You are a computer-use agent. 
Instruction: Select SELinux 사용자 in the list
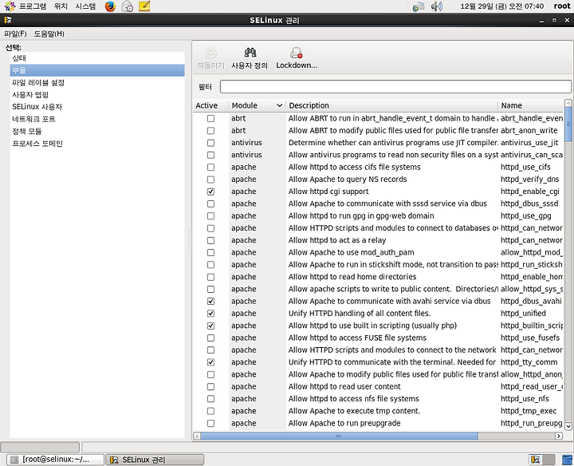click(97, 107)
